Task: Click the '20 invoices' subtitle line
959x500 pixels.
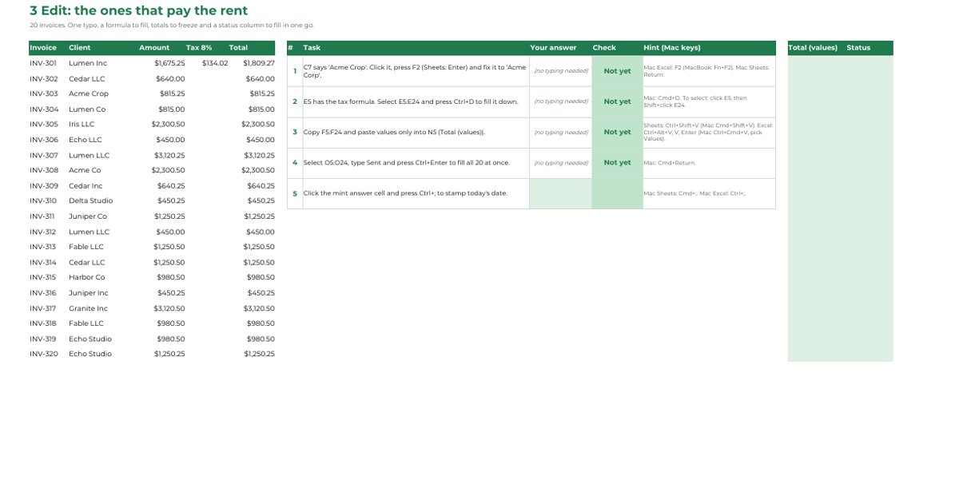Action: coord(171,26)
